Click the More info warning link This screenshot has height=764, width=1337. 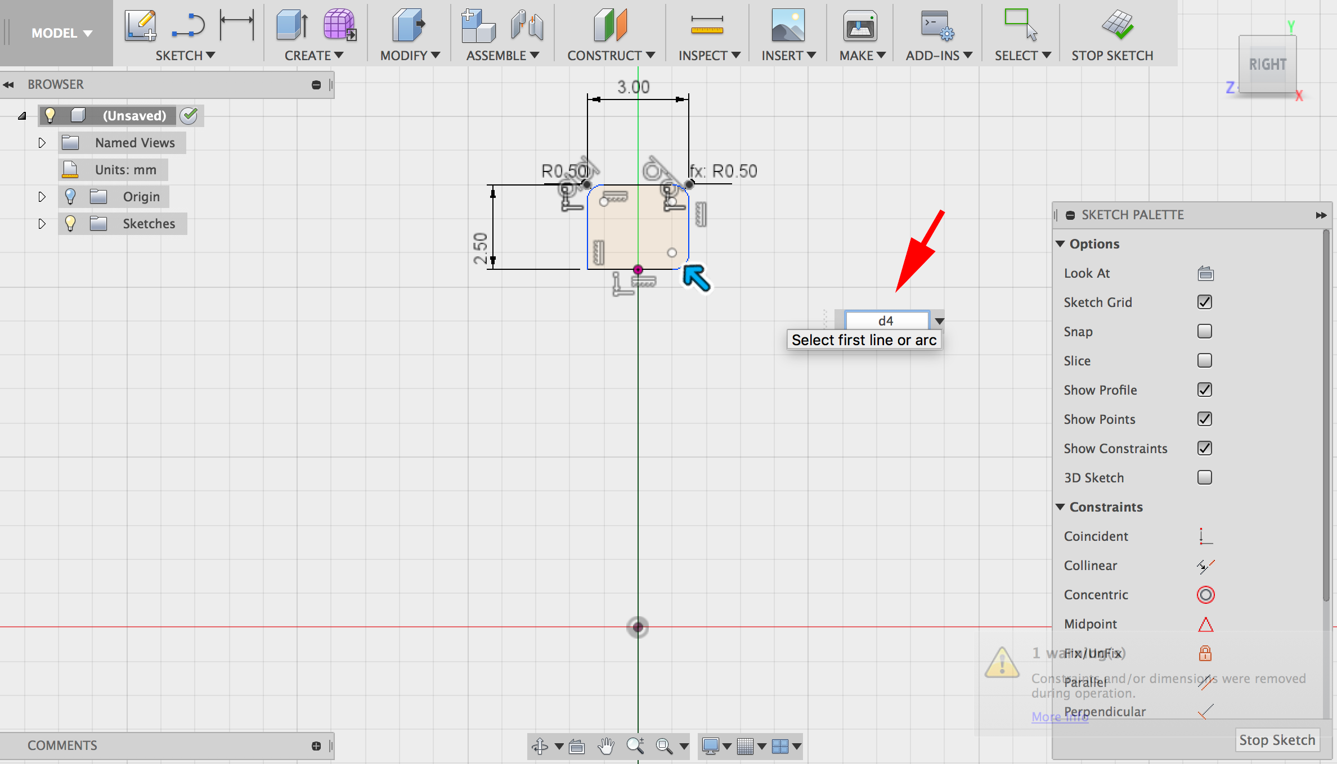(1060, 717)
